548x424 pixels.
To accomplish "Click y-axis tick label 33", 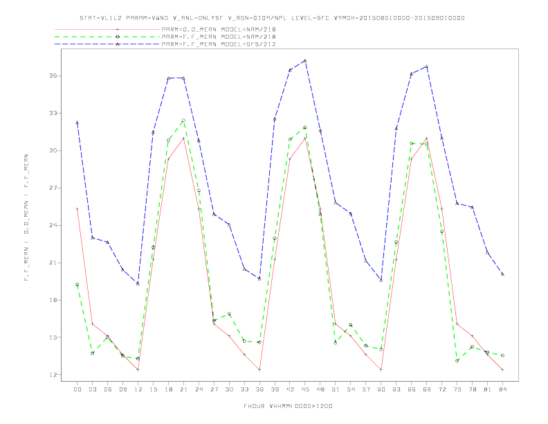I will point(53,113).
